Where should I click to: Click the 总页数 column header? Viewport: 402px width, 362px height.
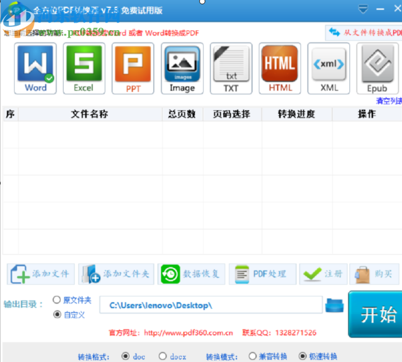(x=182, y=114)
